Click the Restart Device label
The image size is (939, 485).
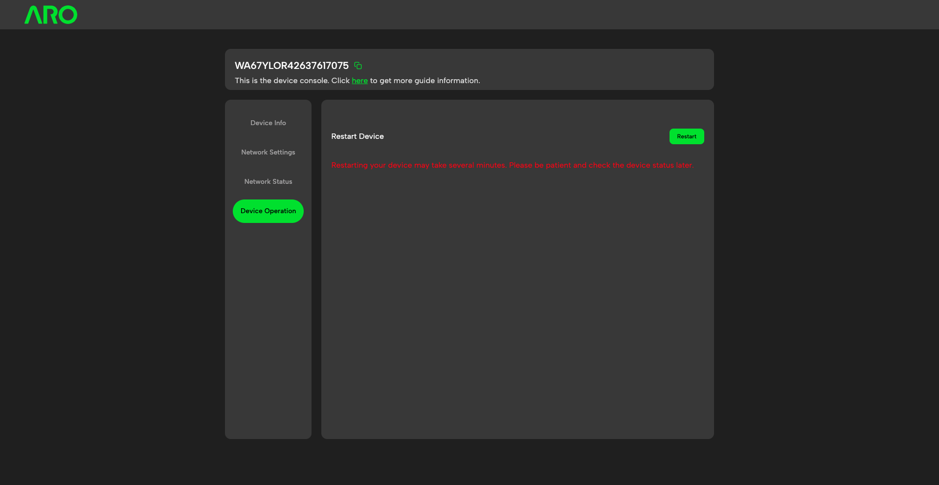[x=357, y=136]
